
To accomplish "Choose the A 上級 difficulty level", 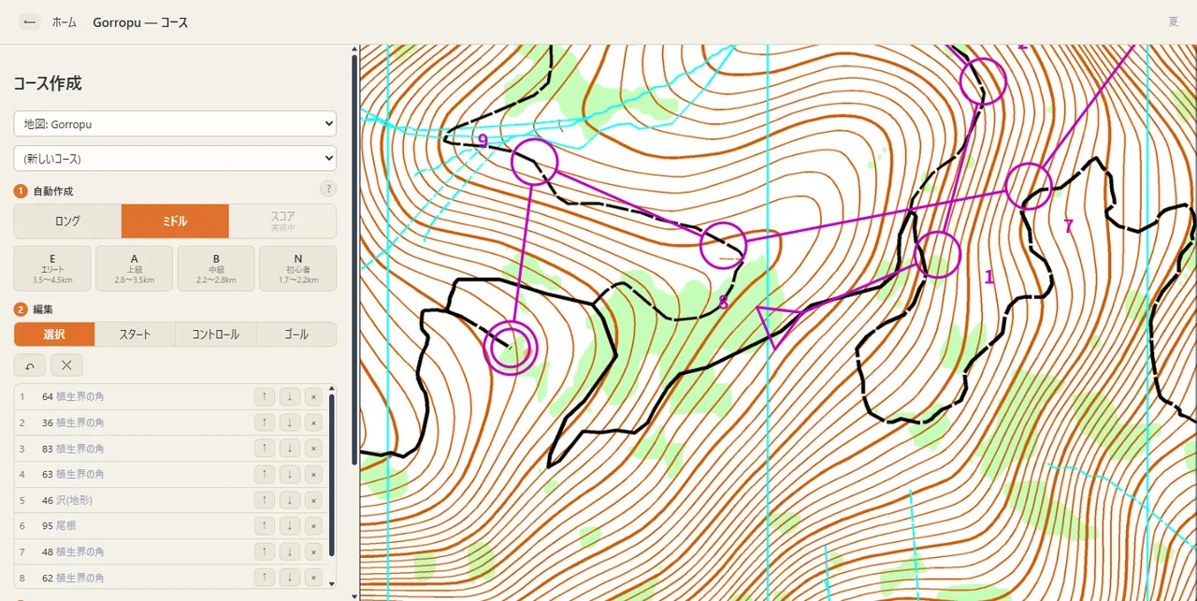I will pyautogui.click(x=134, y=268).
